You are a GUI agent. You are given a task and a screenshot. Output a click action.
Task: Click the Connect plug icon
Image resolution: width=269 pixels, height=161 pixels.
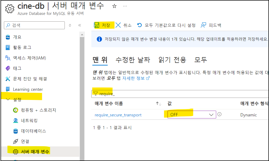(x=16, y=141)
